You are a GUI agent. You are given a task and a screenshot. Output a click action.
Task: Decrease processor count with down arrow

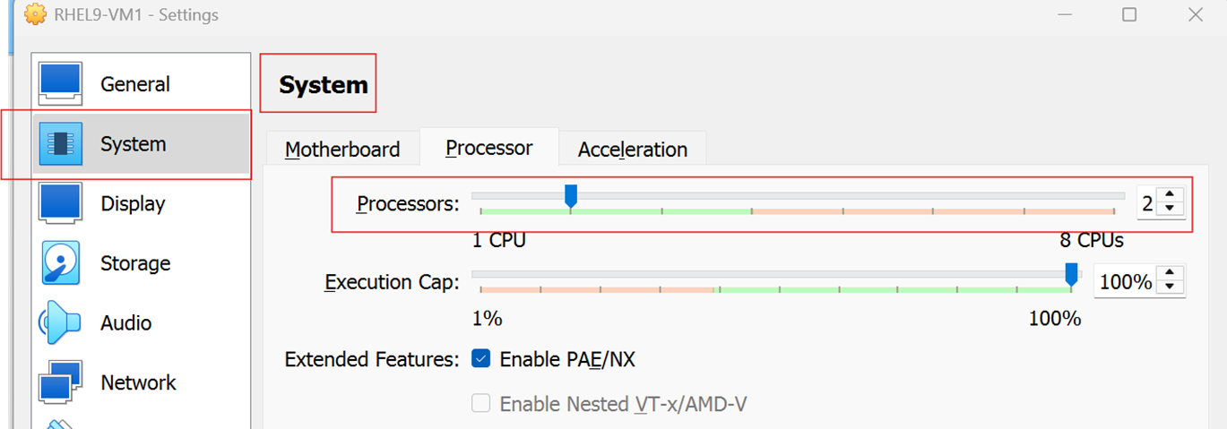pos(1169,209)
